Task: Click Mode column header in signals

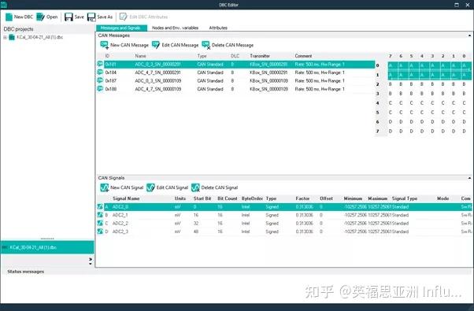Action: [x=443, y=198]
